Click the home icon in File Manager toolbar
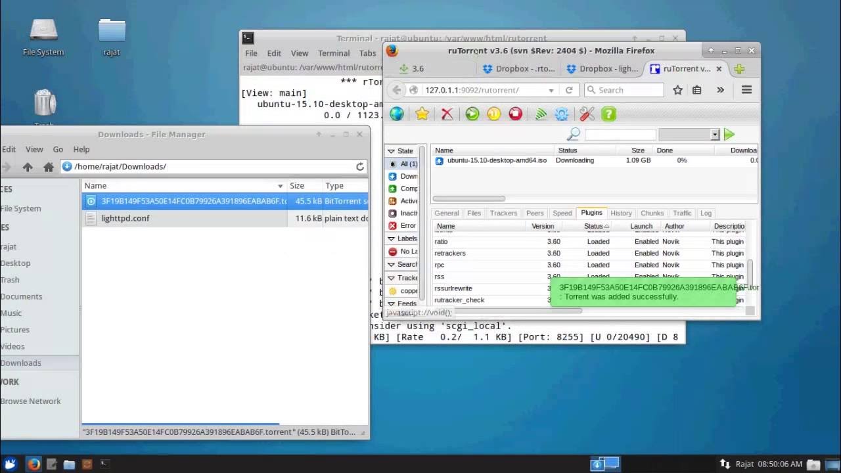This screenshot has height=473, width=841. (x=48, y=167)
